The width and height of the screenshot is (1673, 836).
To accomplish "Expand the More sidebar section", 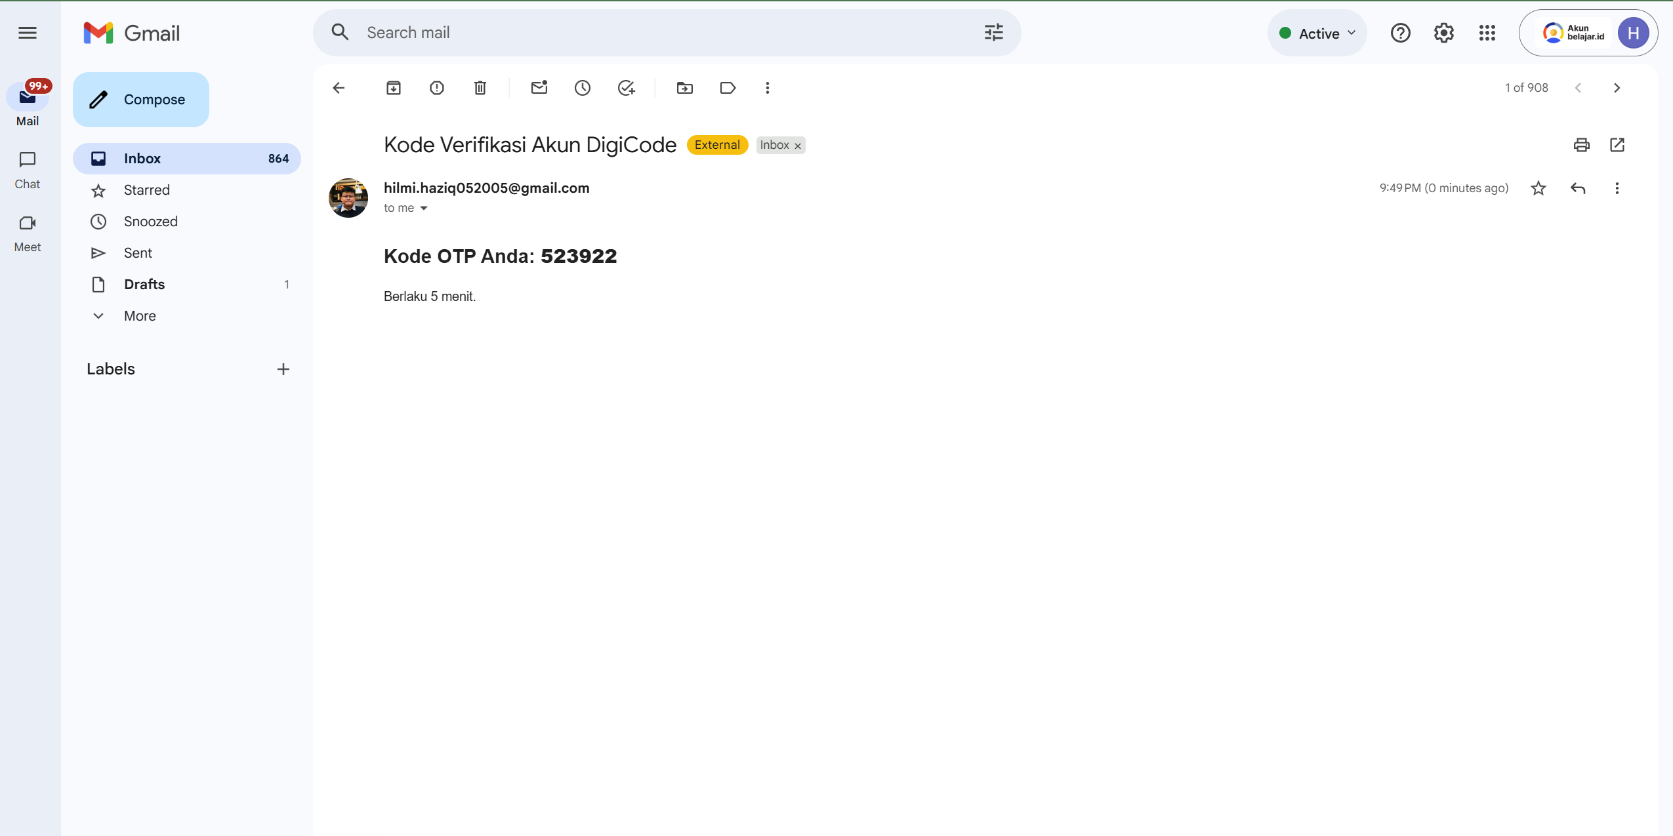I will (x=140, y=316).
